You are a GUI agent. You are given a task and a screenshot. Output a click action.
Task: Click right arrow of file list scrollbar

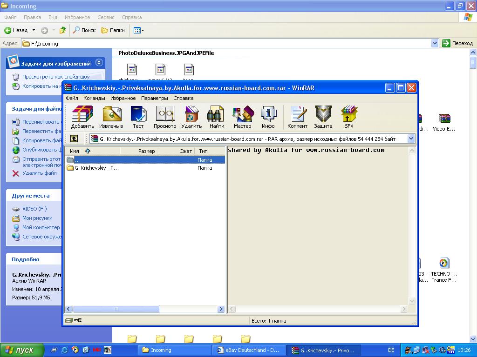[x=221, y=309]
